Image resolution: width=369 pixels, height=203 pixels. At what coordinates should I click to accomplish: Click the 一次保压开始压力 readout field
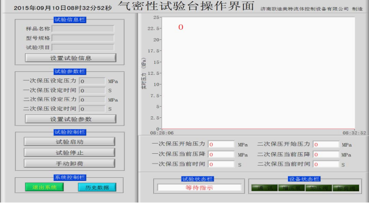coord(221,145)
